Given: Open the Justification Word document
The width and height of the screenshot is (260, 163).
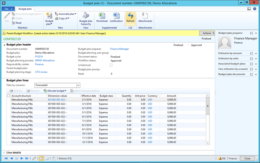Looking at the screenshot, I should [116, 18].
